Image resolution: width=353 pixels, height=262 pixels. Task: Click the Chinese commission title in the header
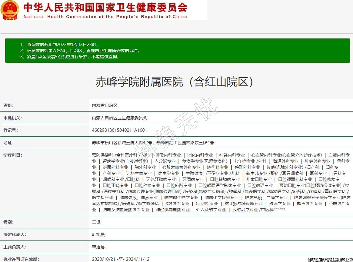[105, 7]
